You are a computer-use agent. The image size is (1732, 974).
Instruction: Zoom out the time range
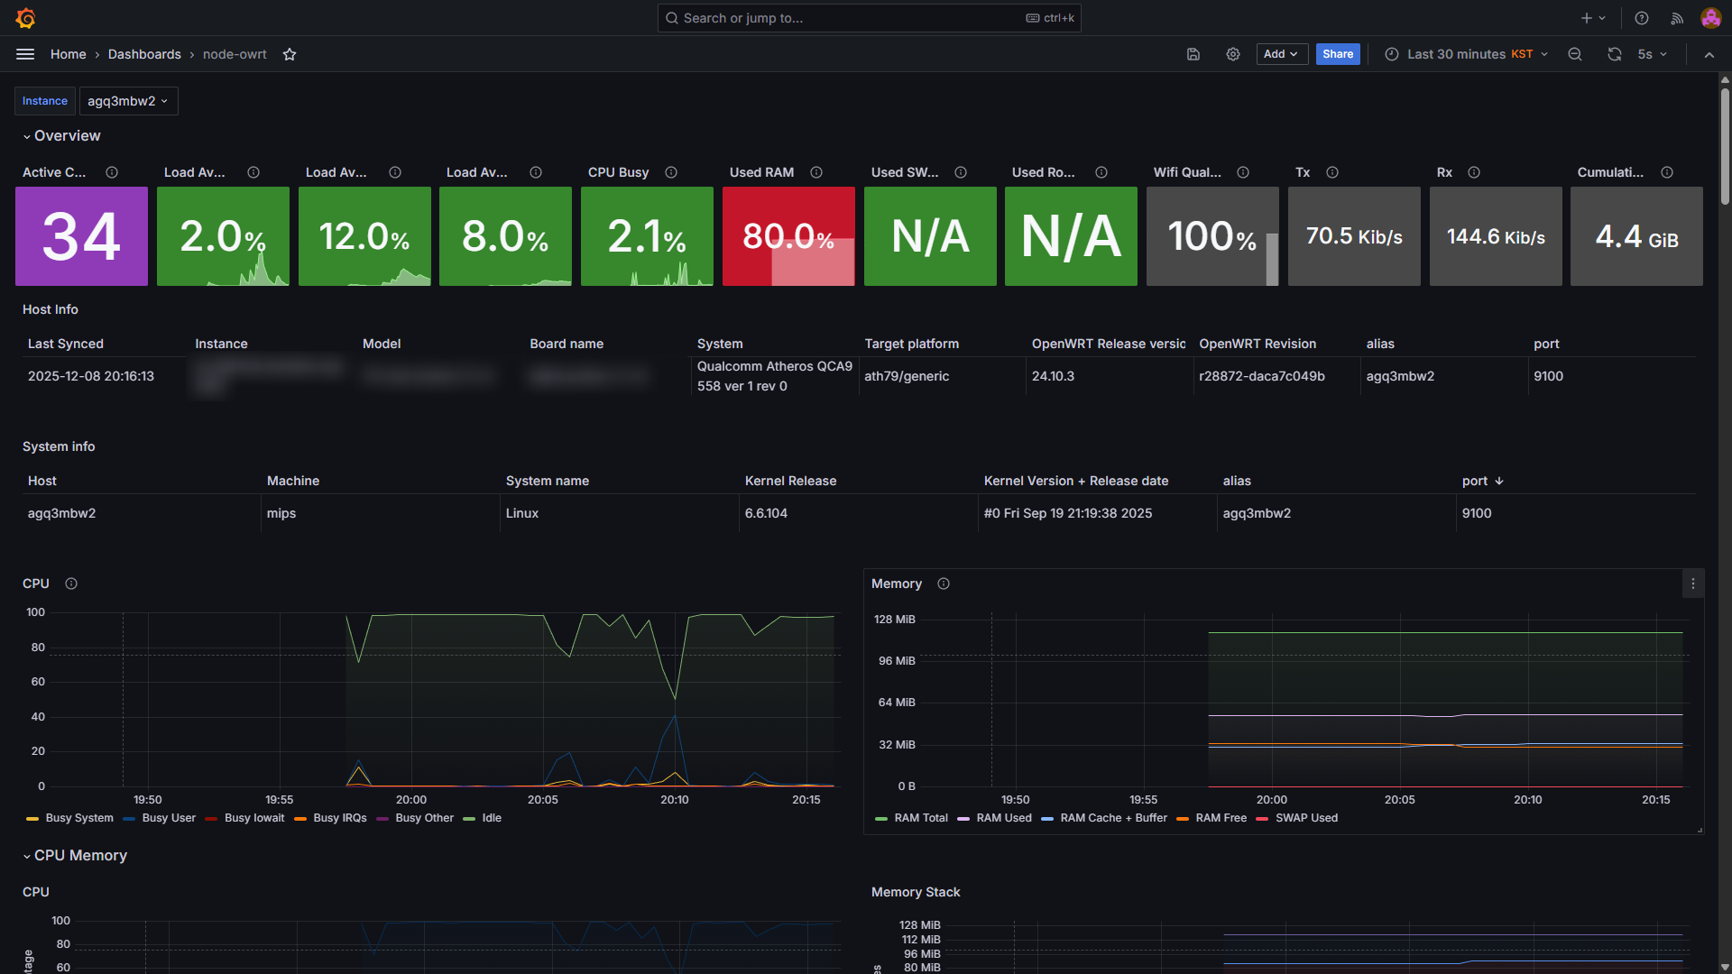1575,54
